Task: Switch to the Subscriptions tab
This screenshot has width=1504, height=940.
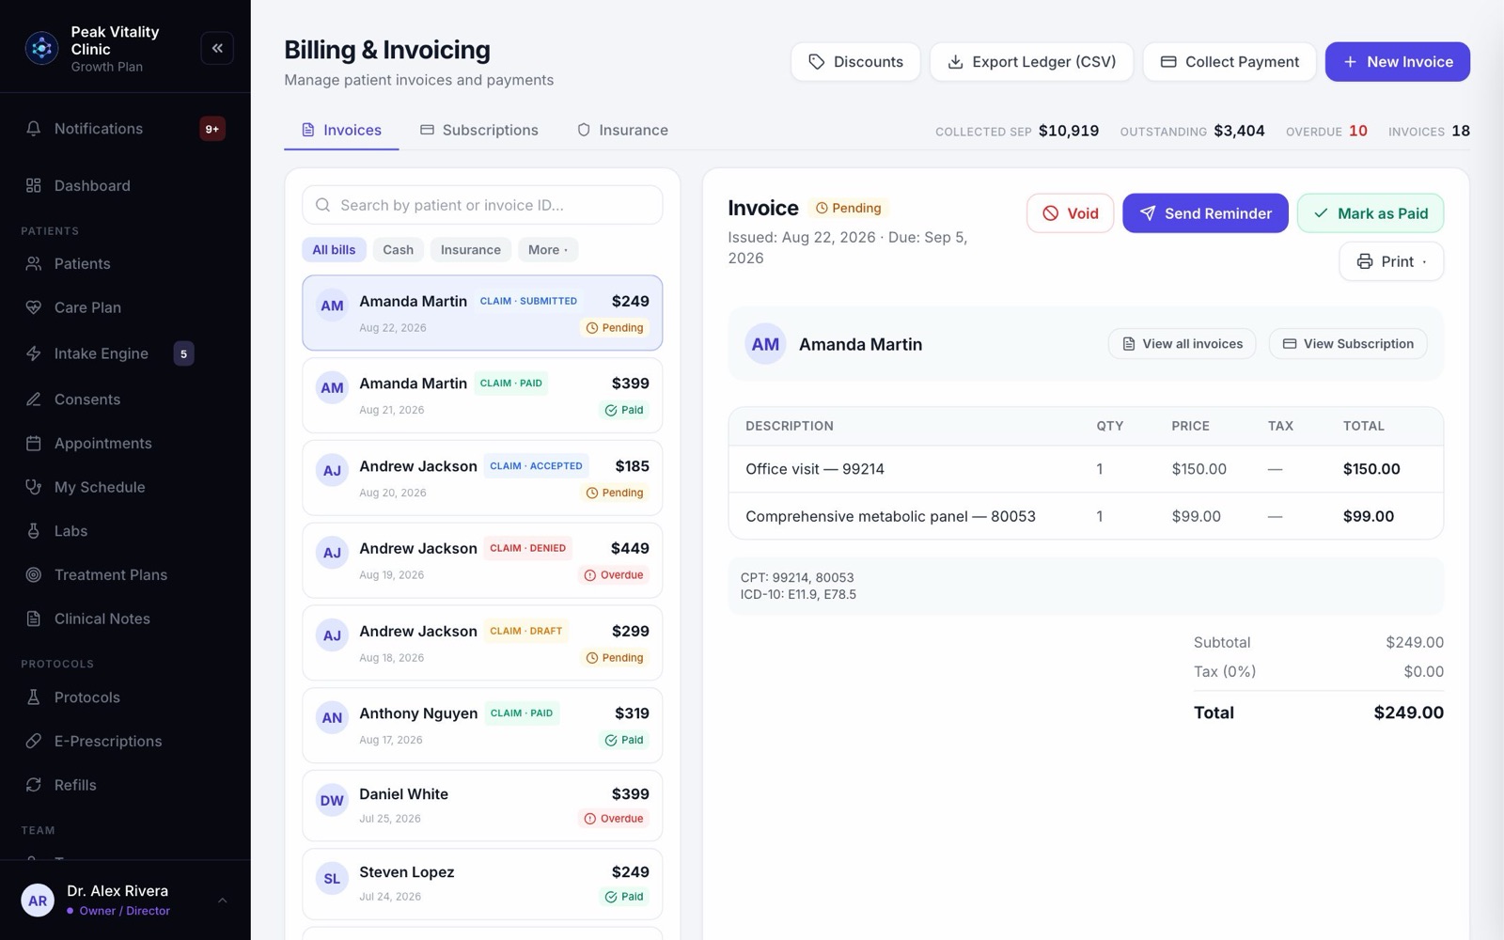Action: (x=479, y=130)
